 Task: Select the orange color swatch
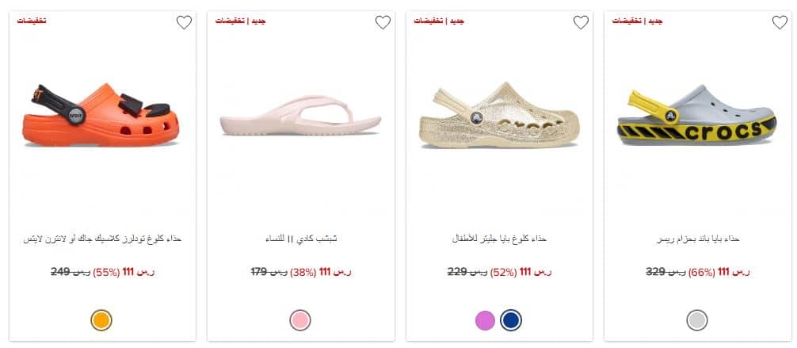click(x=101, y=320)
